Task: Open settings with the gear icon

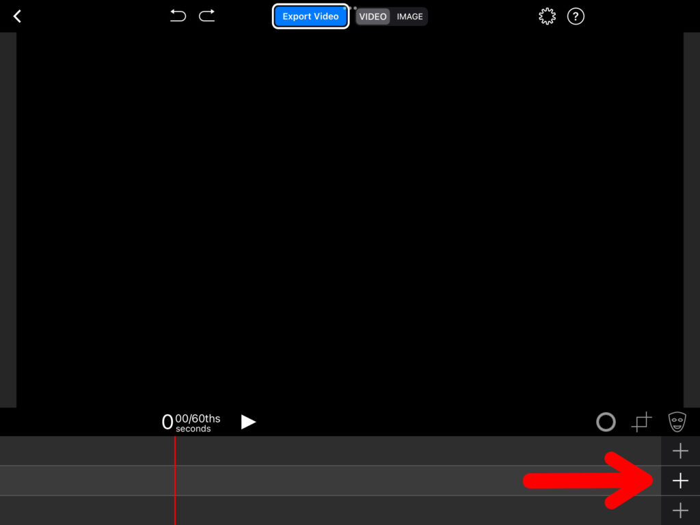Action: [547, 16]
